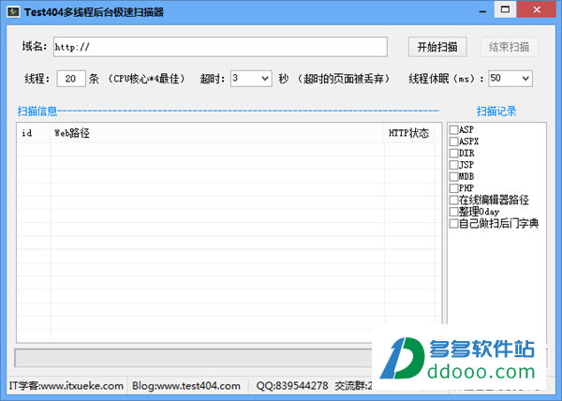Screen dimensions: 562x401
Task: Click the 域名 http:// URL input field
Action: pos(220,47)
